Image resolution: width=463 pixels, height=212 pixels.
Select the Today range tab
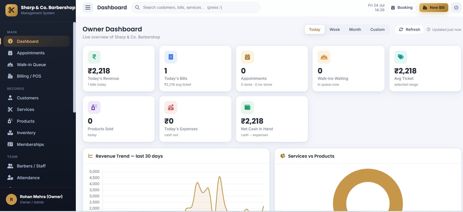[315, 29]
